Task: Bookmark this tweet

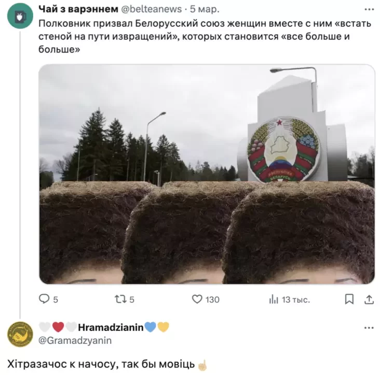Action: point(349,299)
